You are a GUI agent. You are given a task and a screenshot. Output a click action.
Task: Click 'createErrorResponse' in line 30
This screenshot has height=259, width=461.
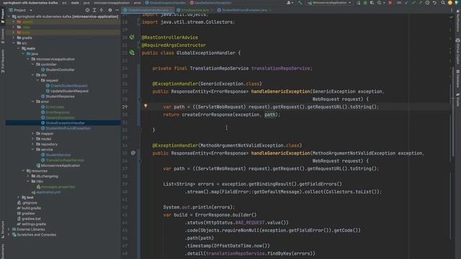207,114
